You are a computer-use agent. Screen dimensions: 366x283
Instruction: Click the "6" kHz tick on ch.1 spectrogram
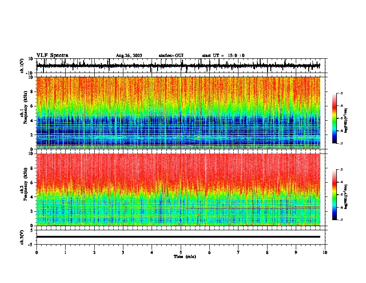click(32, 106)
